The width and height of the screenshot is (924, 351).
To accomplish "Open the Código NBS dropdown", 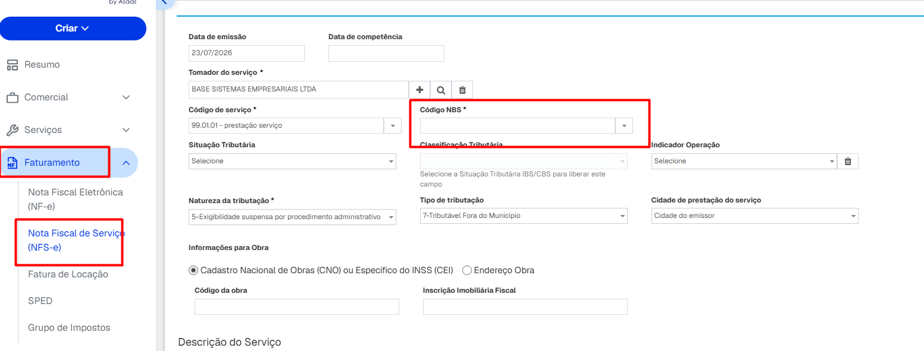I will tap(526, 125).
